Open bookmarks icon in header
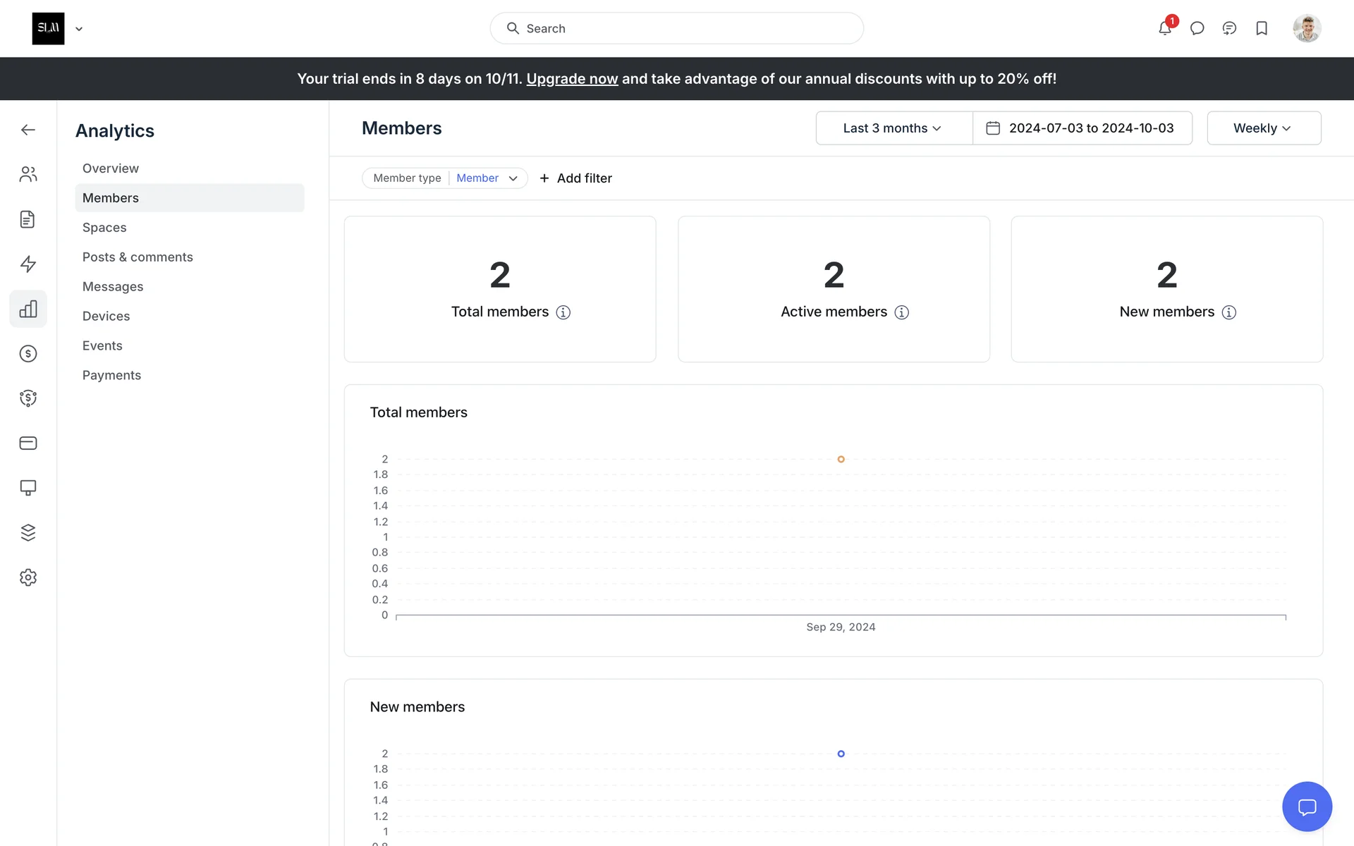1354x846 pixels. [x=1262, y=28]
